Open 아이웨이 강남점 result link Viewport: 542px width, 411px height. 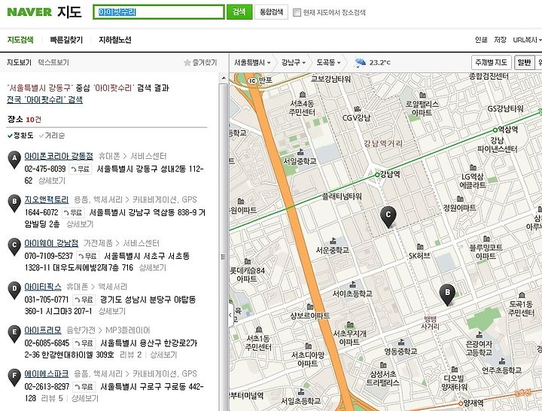tap(51, 243)
